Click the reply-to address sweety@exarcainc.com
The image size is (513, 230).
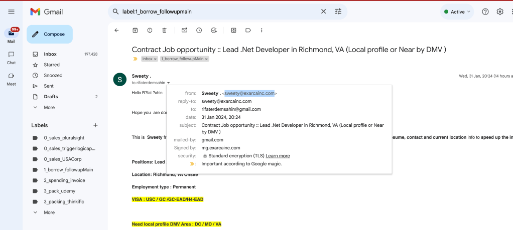(226, 101)
